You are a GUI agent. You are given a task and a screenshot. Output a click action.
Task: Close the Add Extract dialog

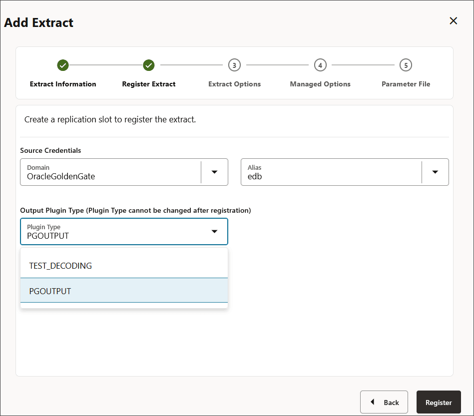[453, 21]
